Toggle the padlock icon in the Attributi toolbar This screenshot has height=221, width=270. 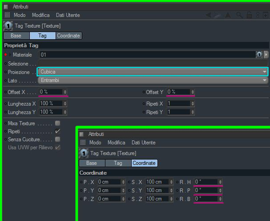pos(249,15)
